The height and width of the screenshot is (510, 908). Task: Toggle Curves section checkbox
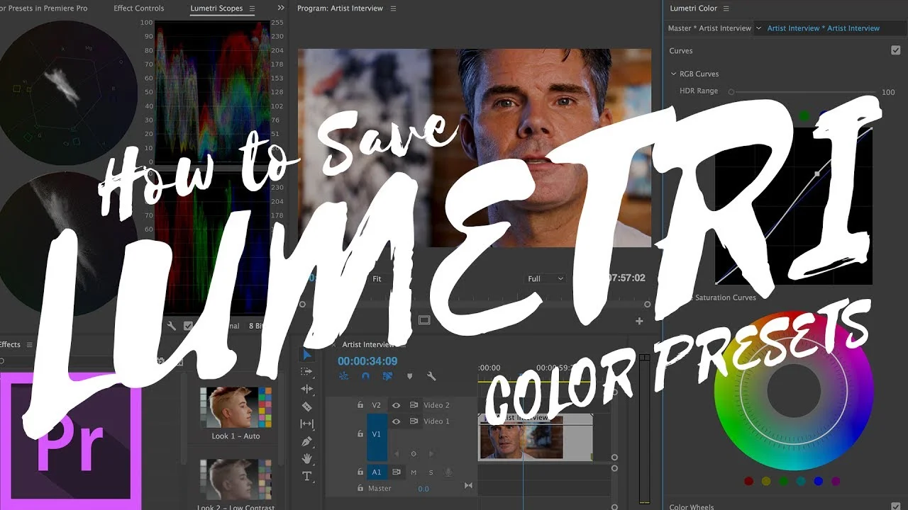coord(895,50)
